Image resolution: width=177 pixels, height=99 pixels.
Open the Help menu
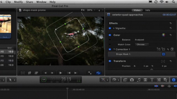[x=53, y=2]
